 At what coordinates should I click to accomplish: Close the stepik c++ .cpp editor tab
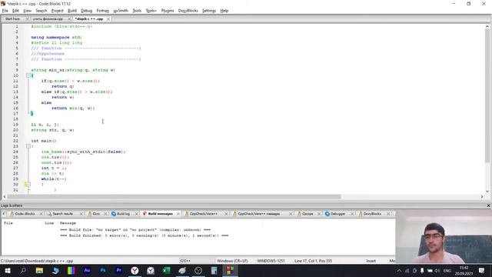pyautogui.click(x=108, y=18)
